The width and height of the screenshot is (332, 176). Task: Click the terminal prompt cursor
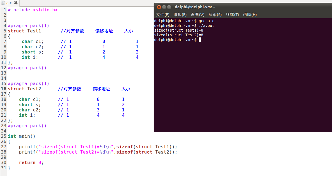coord(200,40)
